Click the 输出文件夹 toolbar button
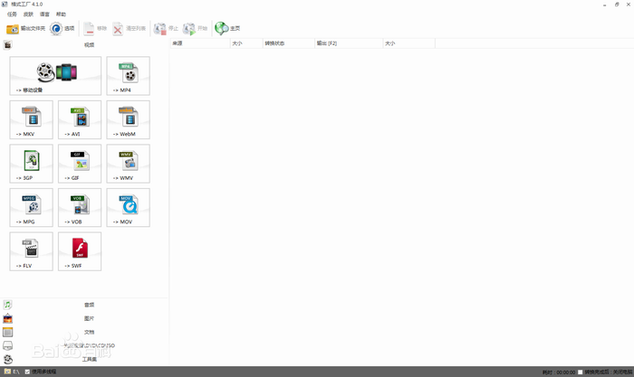The width and height of the screenshot is (634, 377). pos(25,29)
